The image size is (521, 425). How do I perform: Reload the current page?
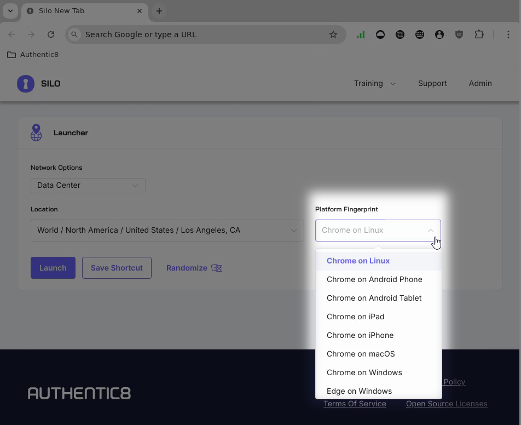[x=51, y=35]
